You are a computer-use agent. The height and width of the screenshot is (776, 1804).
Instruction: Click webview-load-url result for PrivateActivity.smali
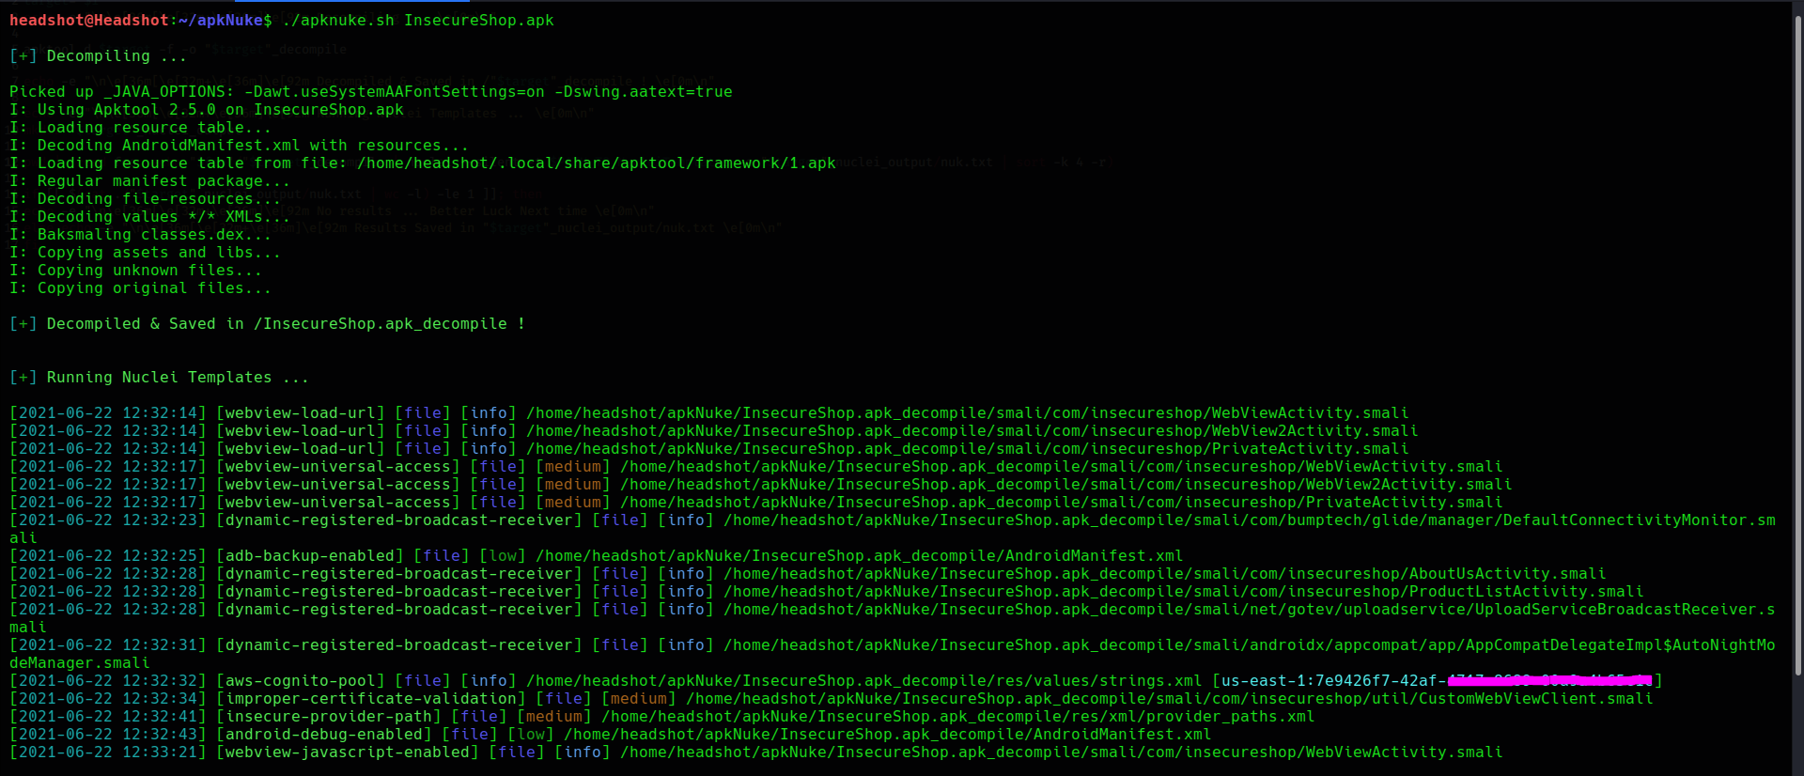click(x=709, y=449)
